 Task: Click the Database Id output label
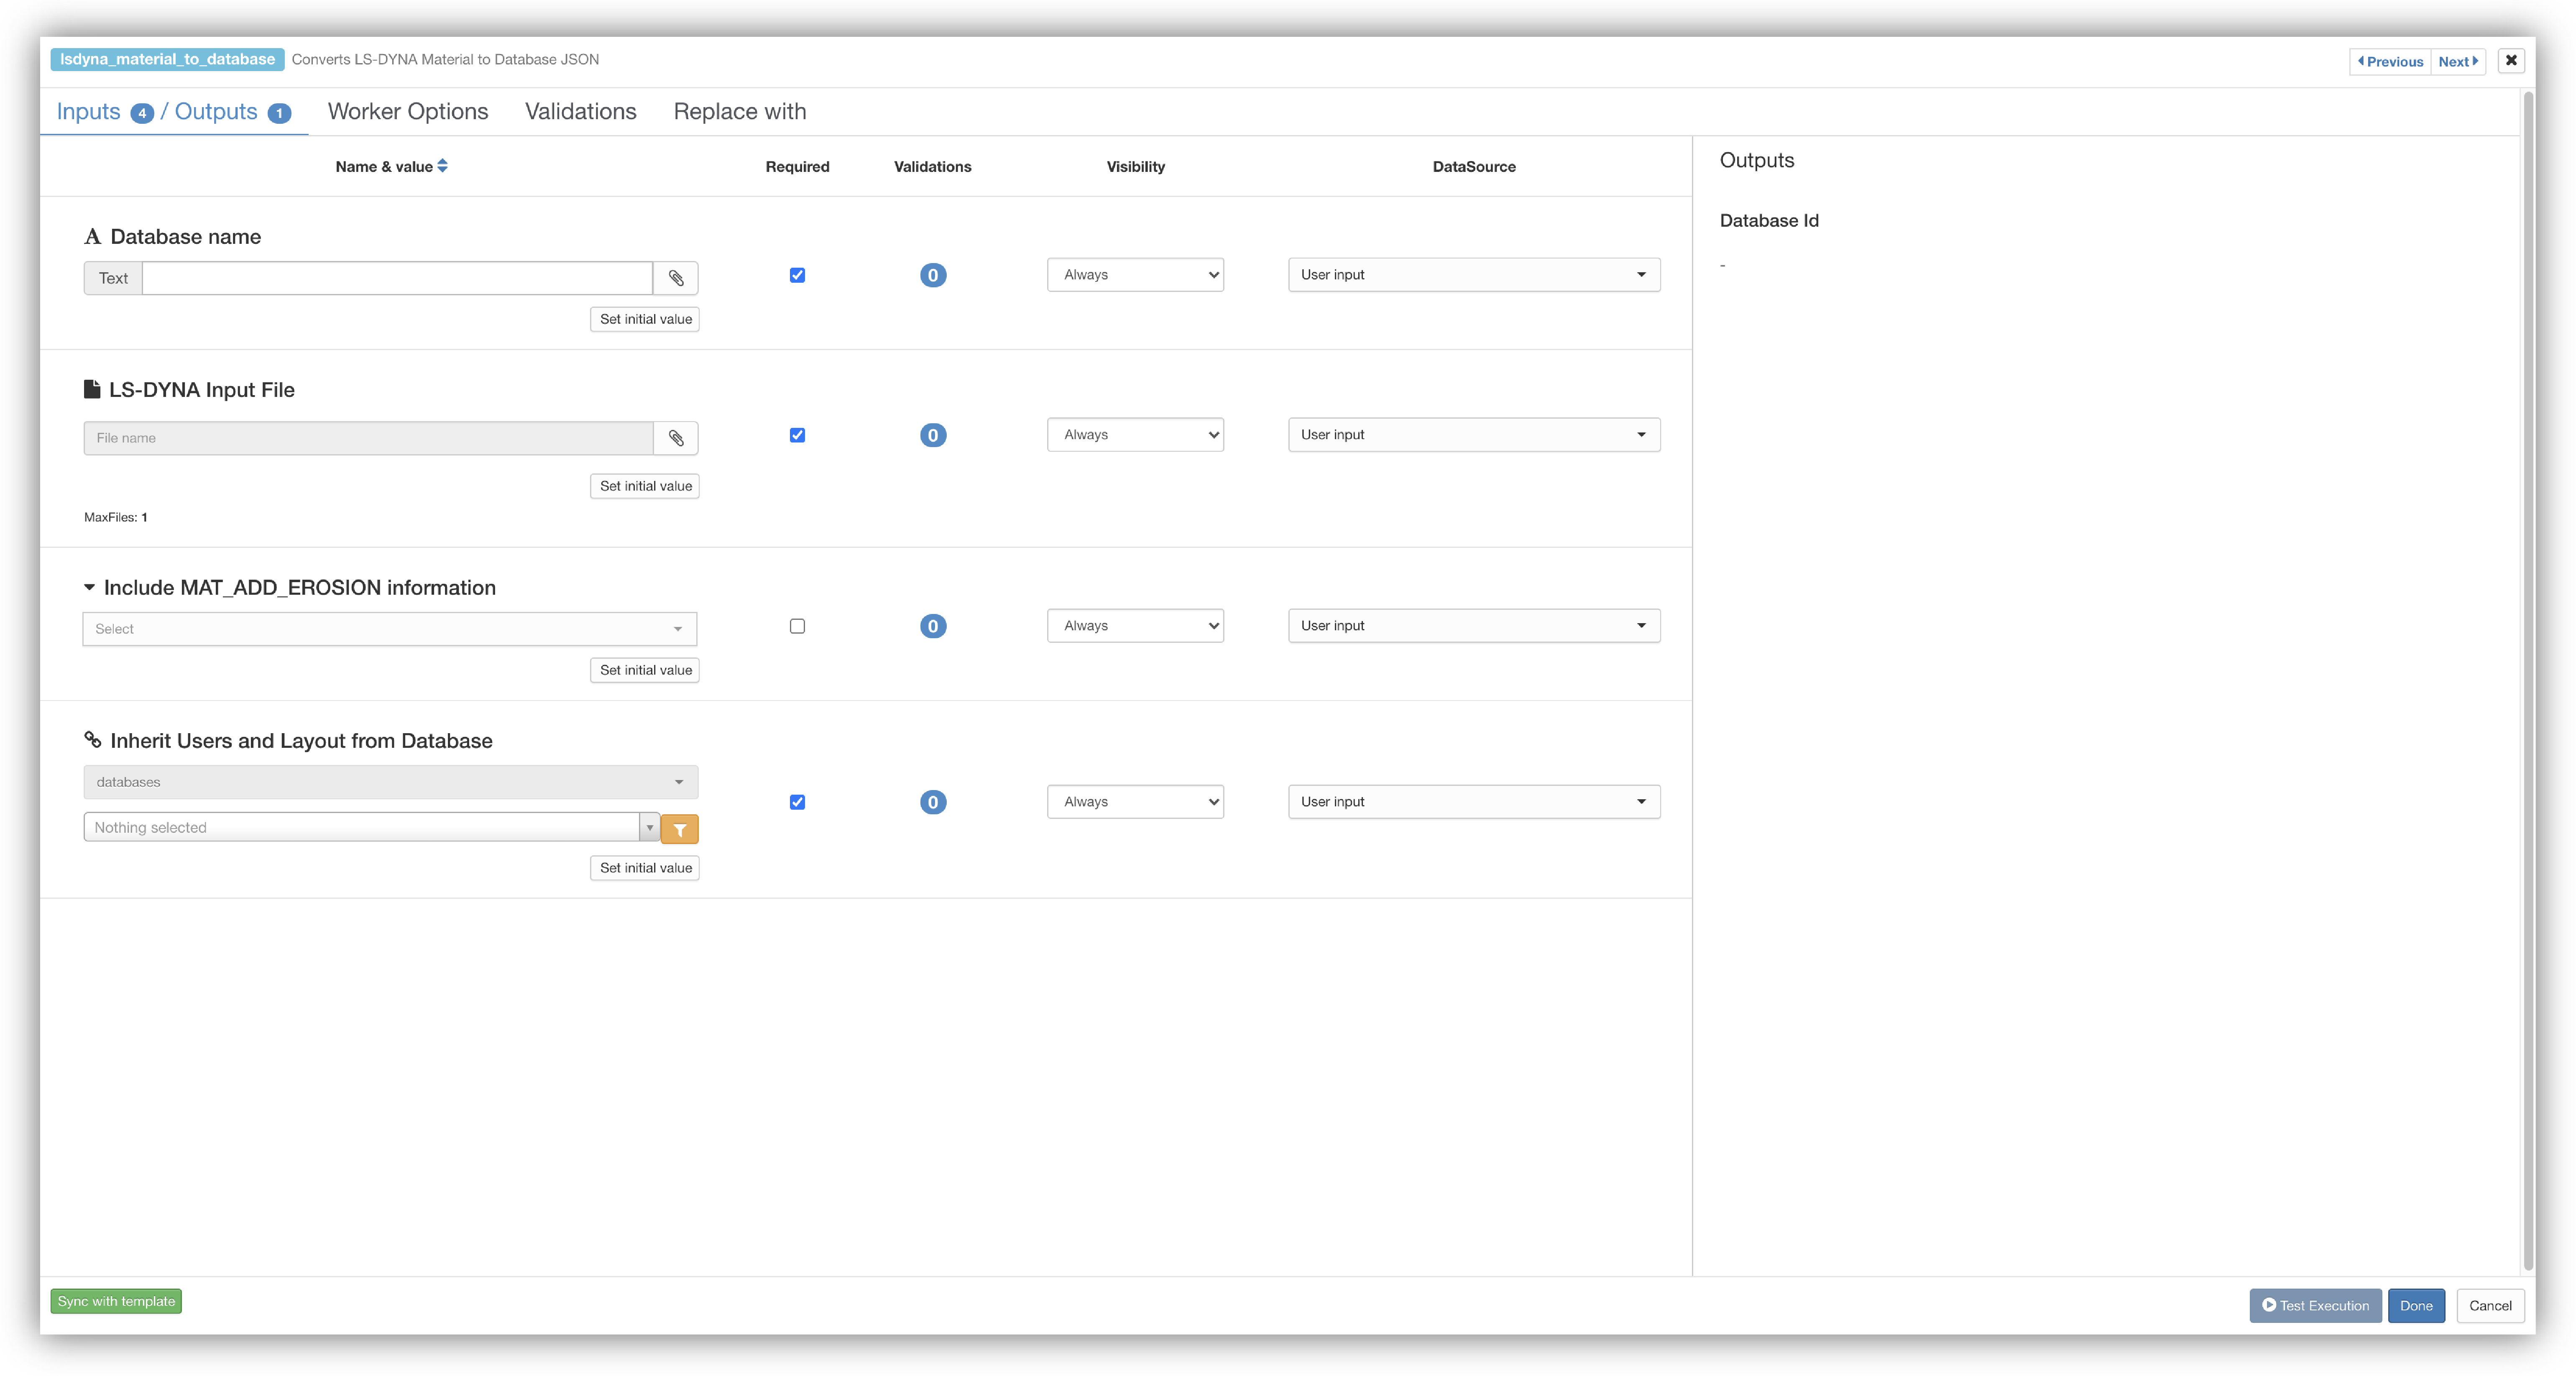click(x=1769, y=221)
